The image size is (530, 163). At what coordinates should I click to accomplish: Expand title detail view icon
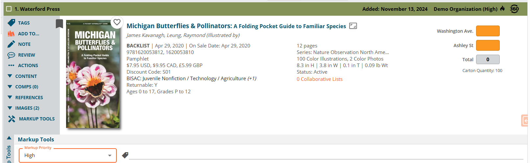353,26
